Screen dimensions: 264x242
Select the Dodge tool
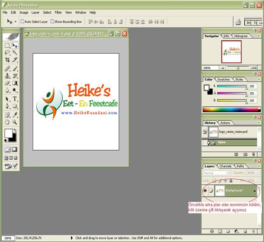coord(15,90)
